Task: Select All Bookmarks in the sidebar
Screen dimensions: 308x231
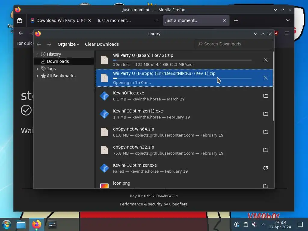Action: [x=64, y=76]
